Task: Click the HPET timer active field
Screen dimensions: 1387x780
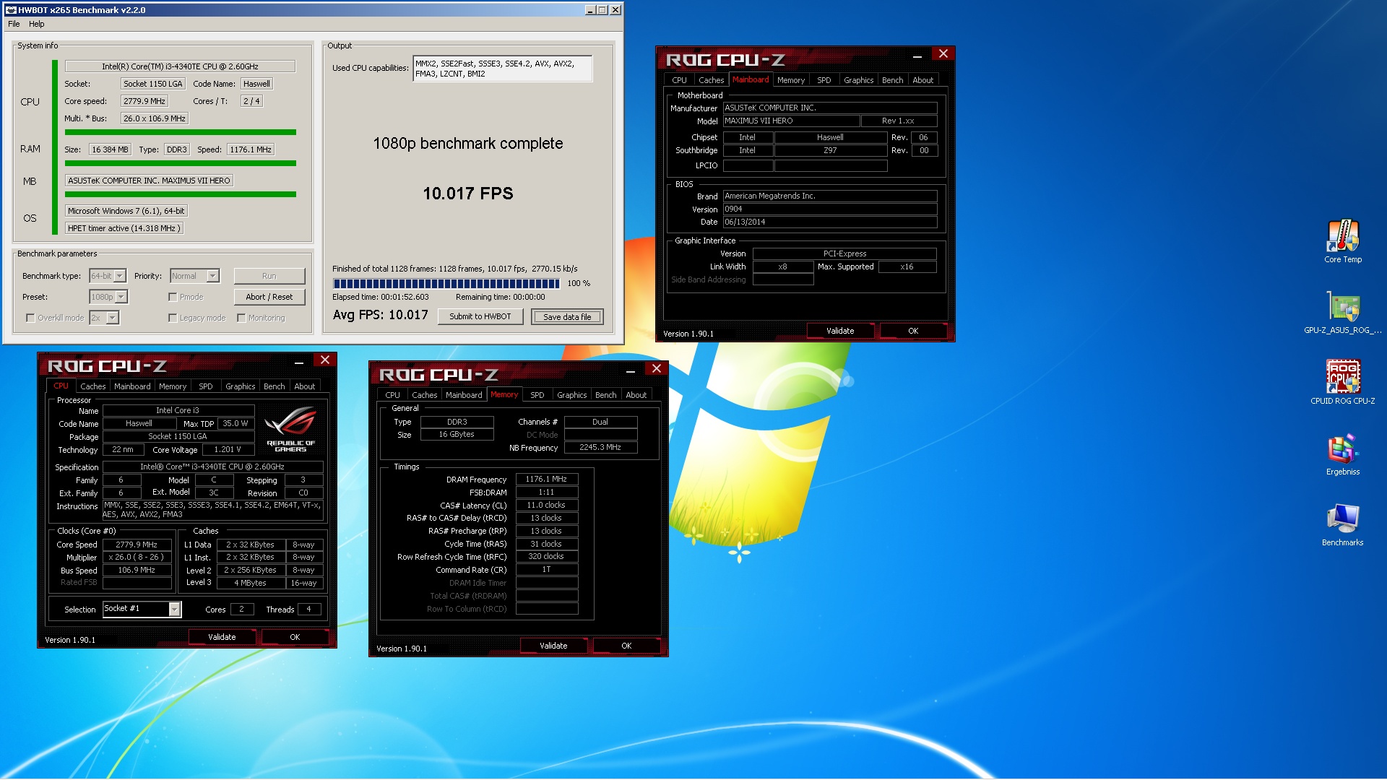Action: (x=124, y=228)
